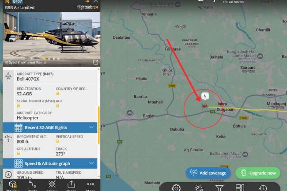Click the Upgrade now button

(x=258, y=173)
